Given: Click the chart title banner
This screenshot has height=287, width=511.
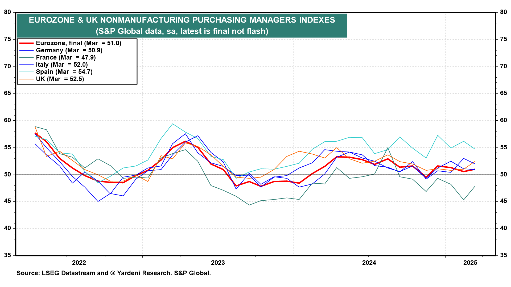Looking at the screenshot, I should 182,20.
